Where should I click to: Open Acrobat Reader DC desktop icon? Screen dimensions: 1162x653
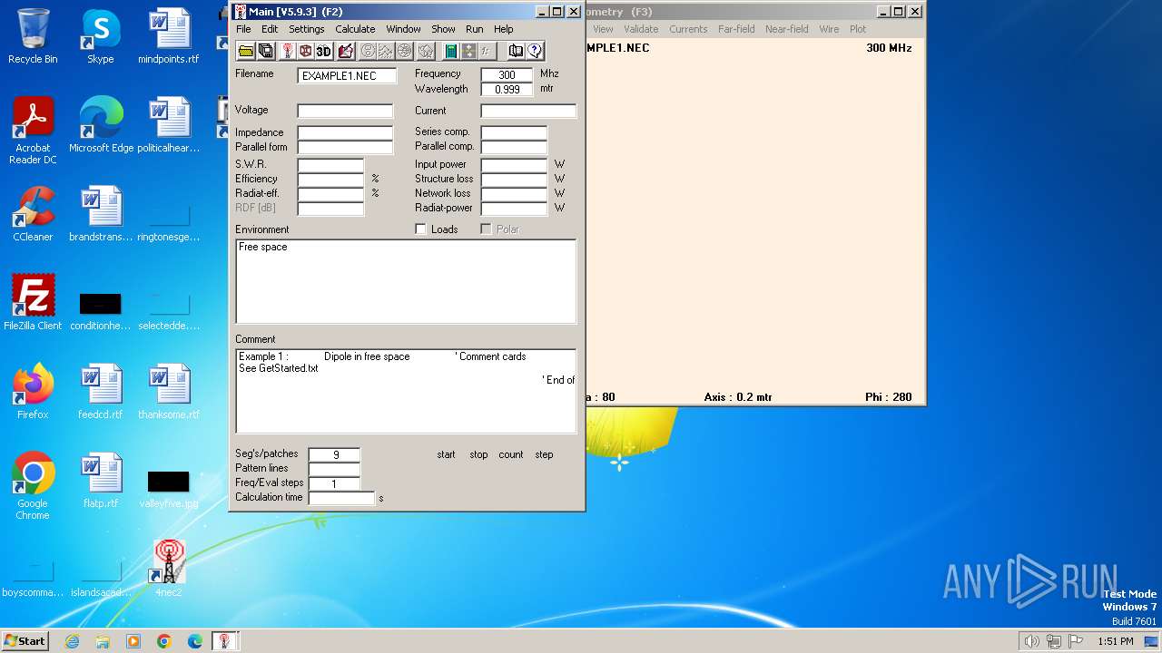[x=33, y=131]
